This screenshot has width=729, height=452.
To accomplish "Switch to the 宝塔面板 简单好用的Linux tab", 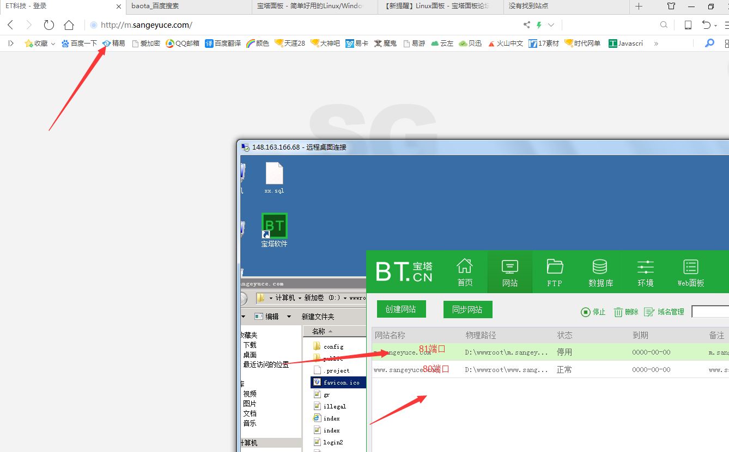I will [315, 7].
